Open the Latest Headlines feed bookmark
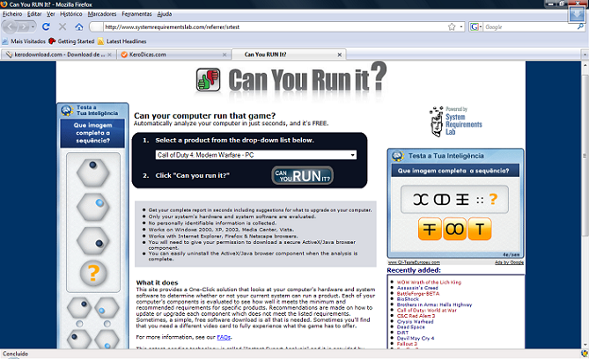Image resolution: width=589 pixels, height=359 pixels. 122,41
